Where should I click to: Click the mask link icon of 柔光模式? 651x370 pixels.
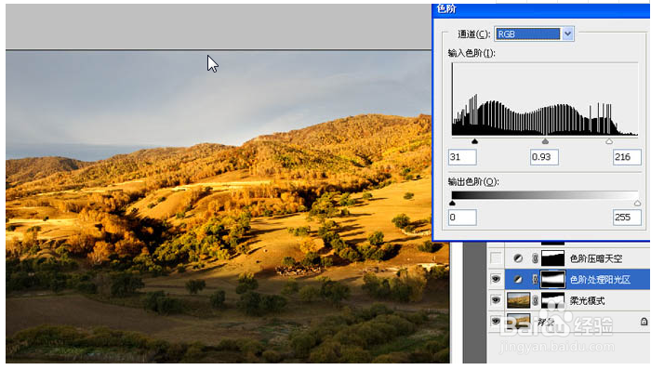point(535,300)
